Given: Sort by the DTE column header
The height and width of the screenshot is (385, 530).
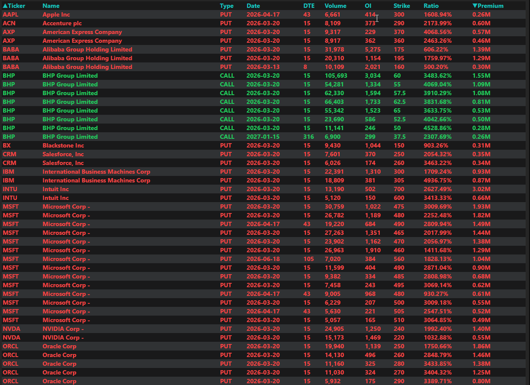Looking at the screenshot, I should coord(309,6).
